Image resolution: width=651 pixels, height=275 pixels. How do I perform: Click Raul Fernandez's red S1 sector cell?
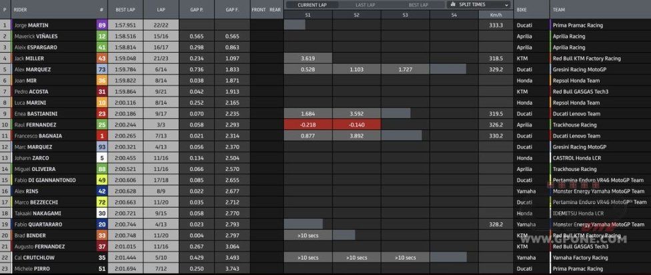tap(307, 125)
